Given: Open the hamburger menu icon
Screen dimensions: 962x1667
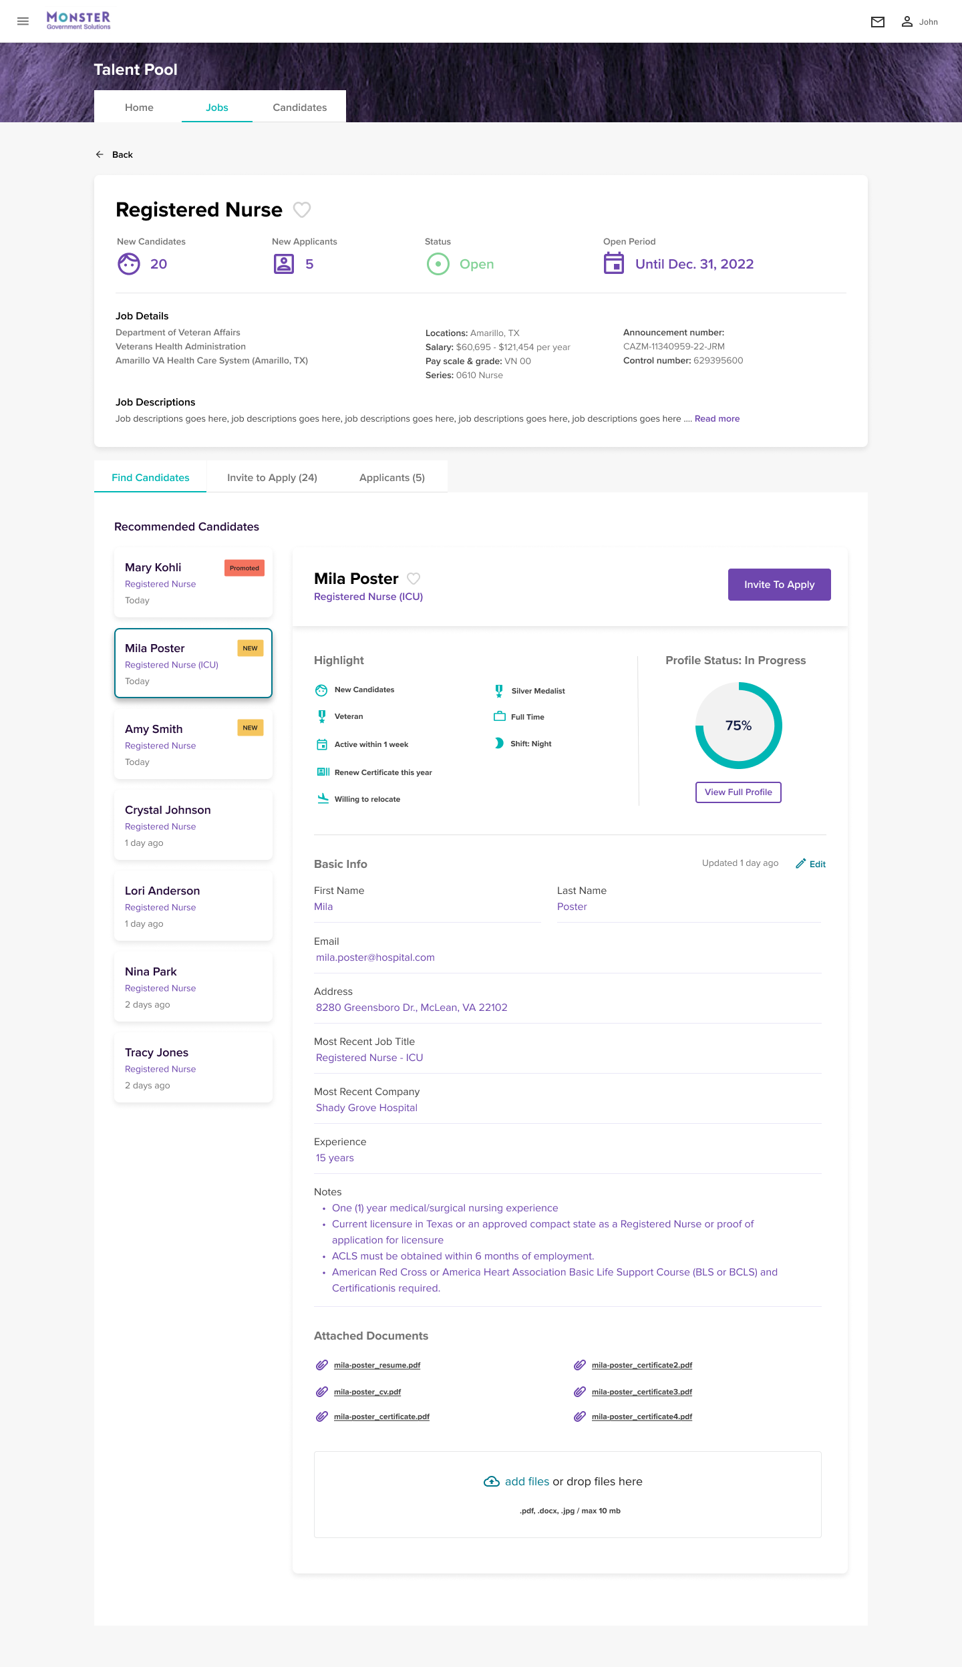Looking at the screenshot, I should 23,21.
